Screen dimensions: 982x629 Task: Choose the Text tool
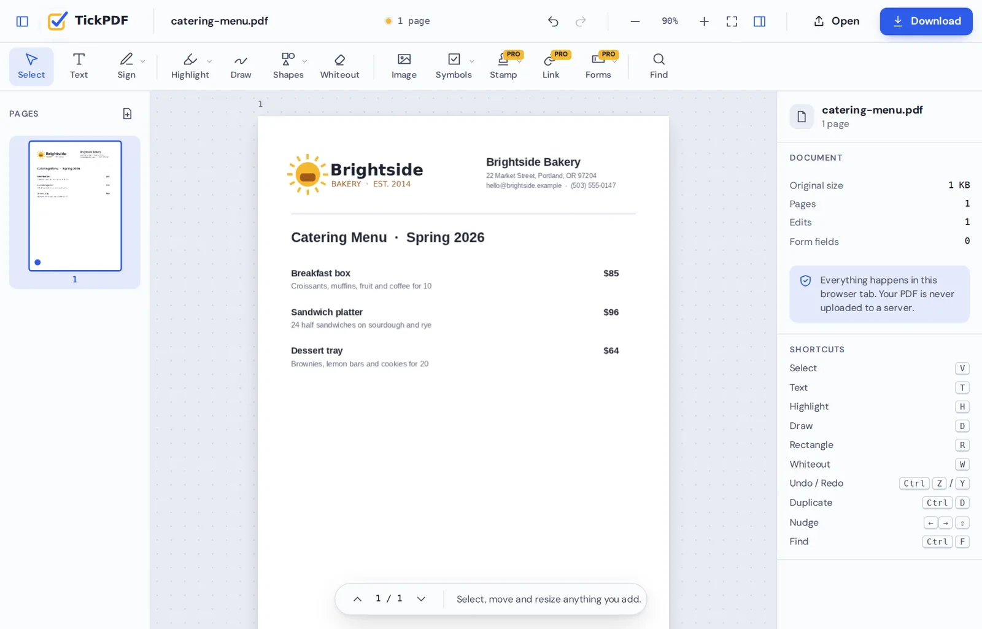[79, 66]
